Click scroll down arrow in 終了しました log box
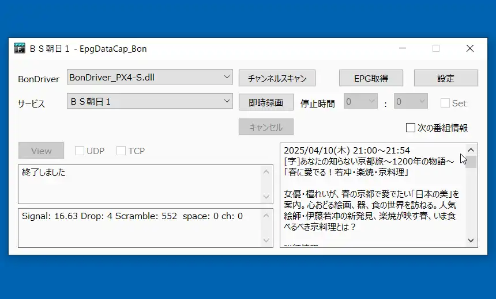The height and width of the screenshot is (299, 496). tap(266, 197)
